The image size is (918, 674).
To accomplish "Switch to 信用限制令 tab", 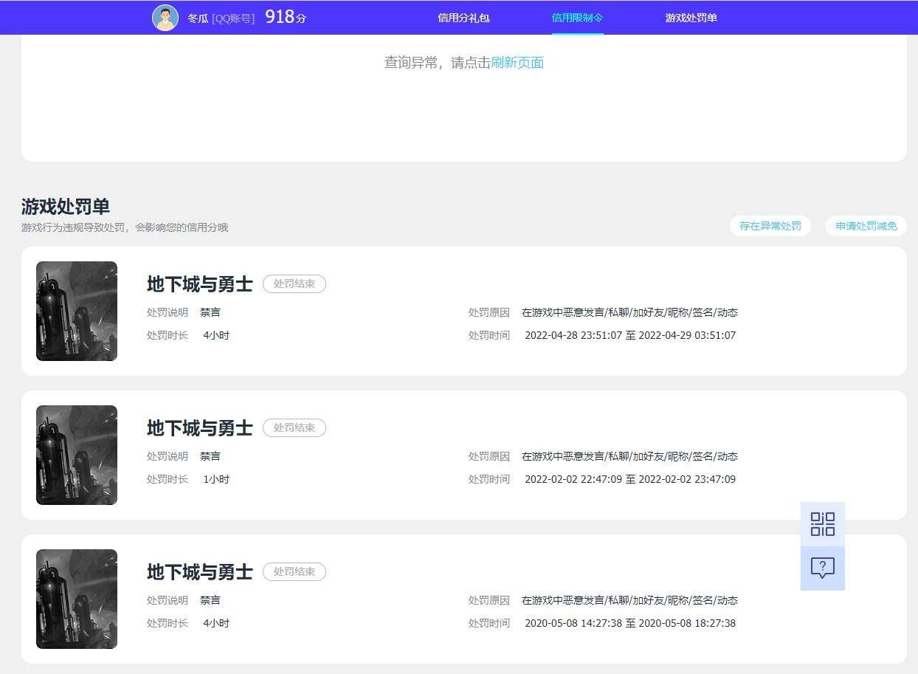I will (x=578, y=18).
